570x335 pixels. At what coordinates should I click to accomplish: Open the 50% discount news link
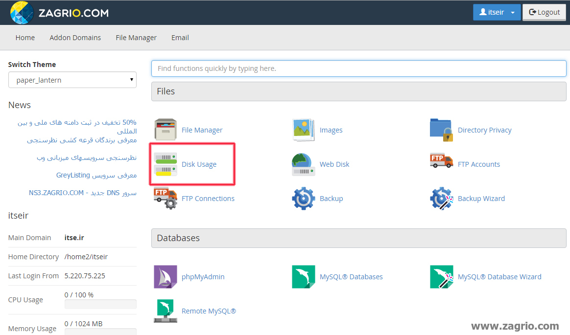[x=77, y=127]
